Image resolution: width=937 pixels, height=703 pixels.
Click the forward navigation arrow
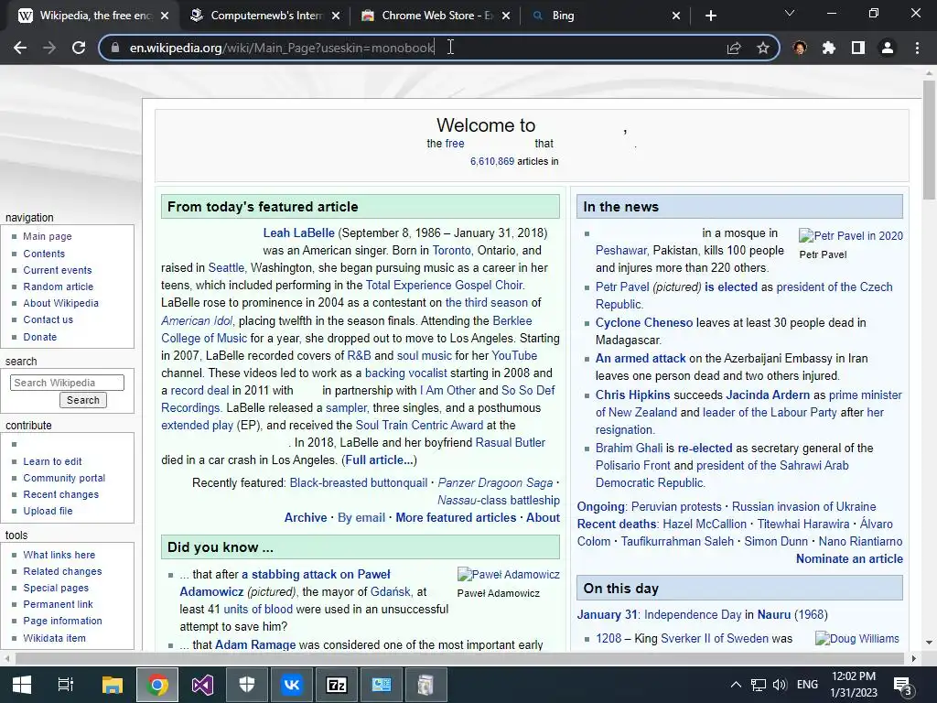click(49, 48)
